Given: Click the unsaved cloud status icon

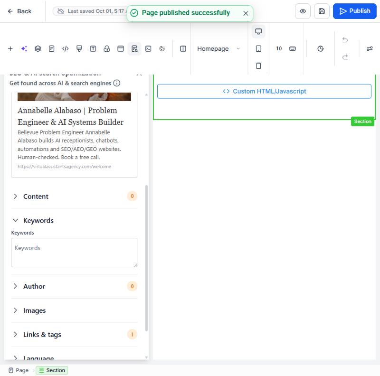Looking at the screenshot, I should coord(61,11).
